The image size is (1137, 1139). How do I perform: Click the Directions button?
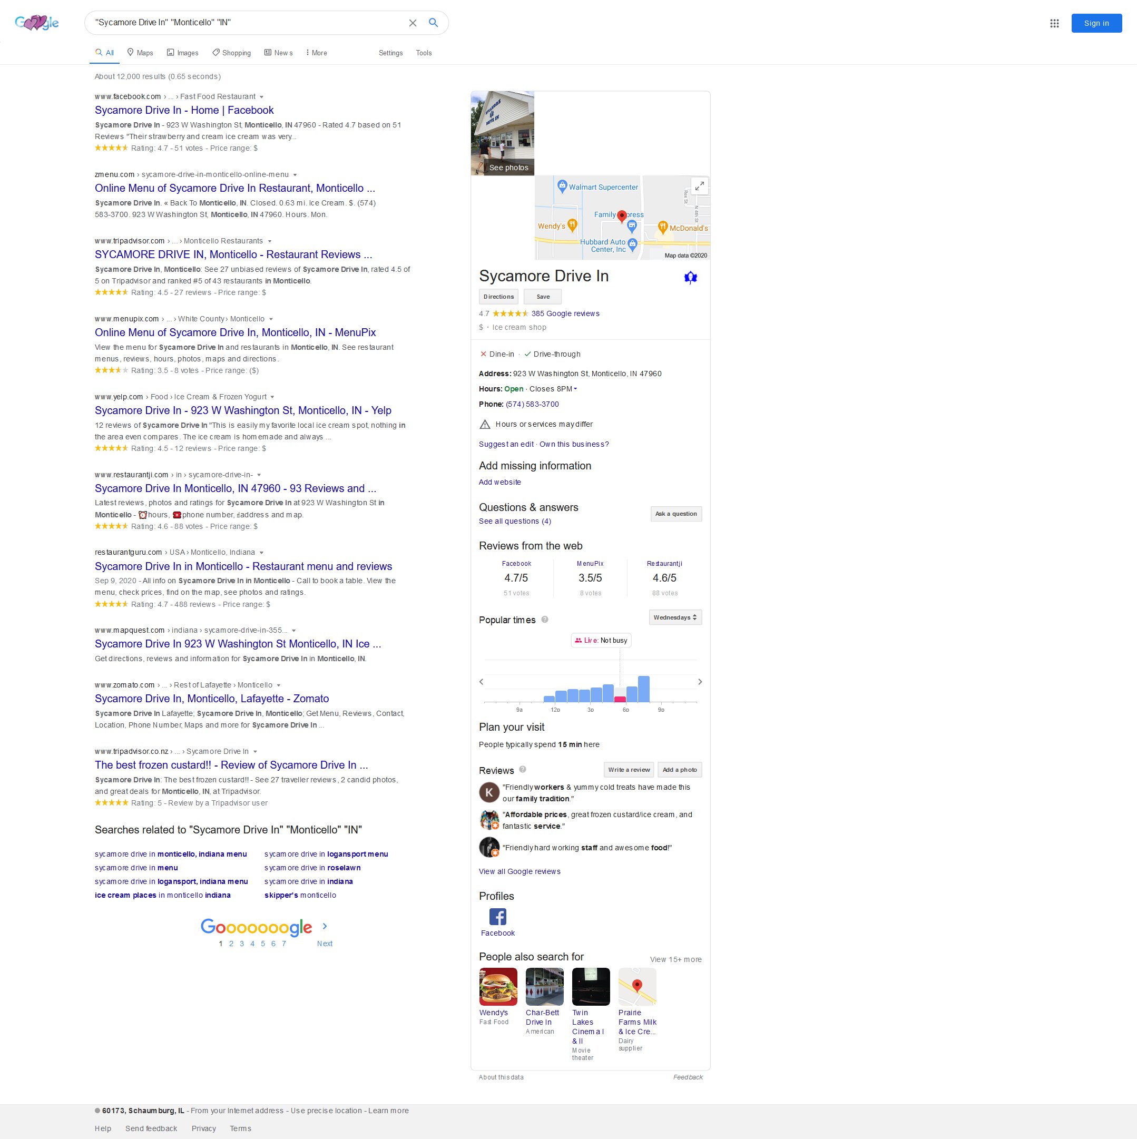pyautogui.click(x=498, y=297)
